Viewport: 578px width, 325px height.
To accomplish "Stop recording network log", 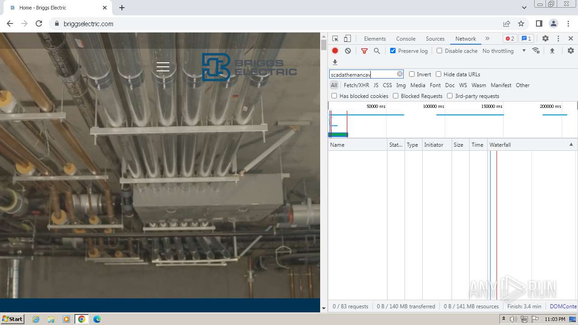I will click(x=335, y=51).
